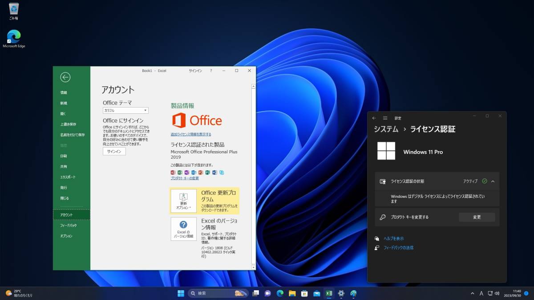534x300 pixels.
Task: Click サインイン in the Excel title bar
Action: [195, 71]
